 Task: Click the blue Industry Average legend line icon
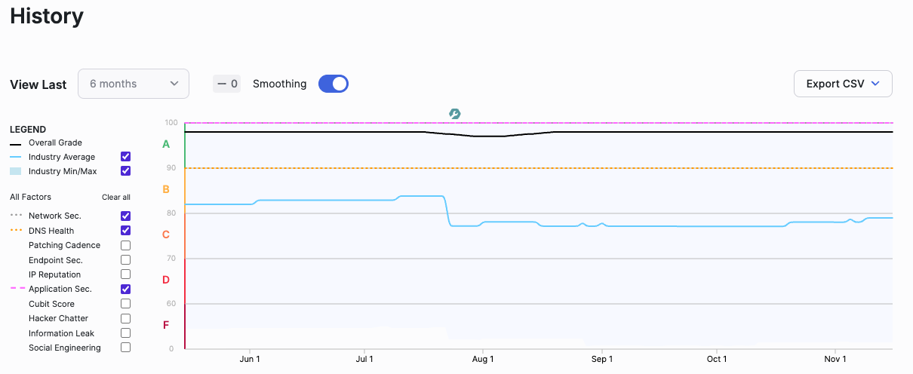click(x=15, y=157)
